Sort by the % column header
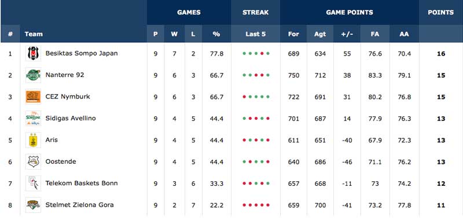 [x=216, y=34]
